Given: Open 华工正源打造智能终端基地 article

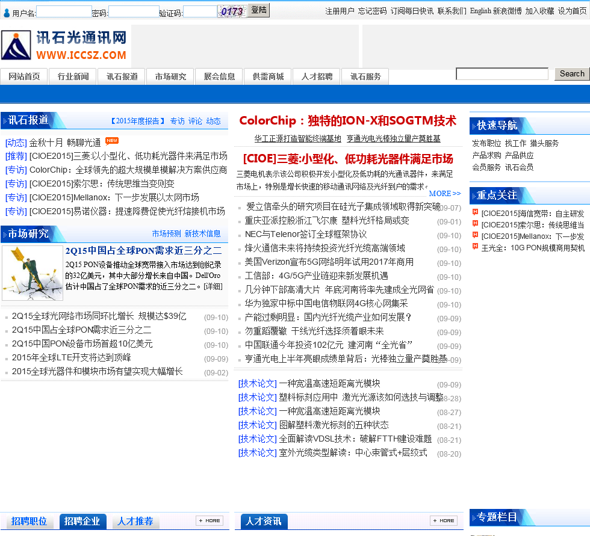Looking at the screenshot, I should [x=297, y=139].
